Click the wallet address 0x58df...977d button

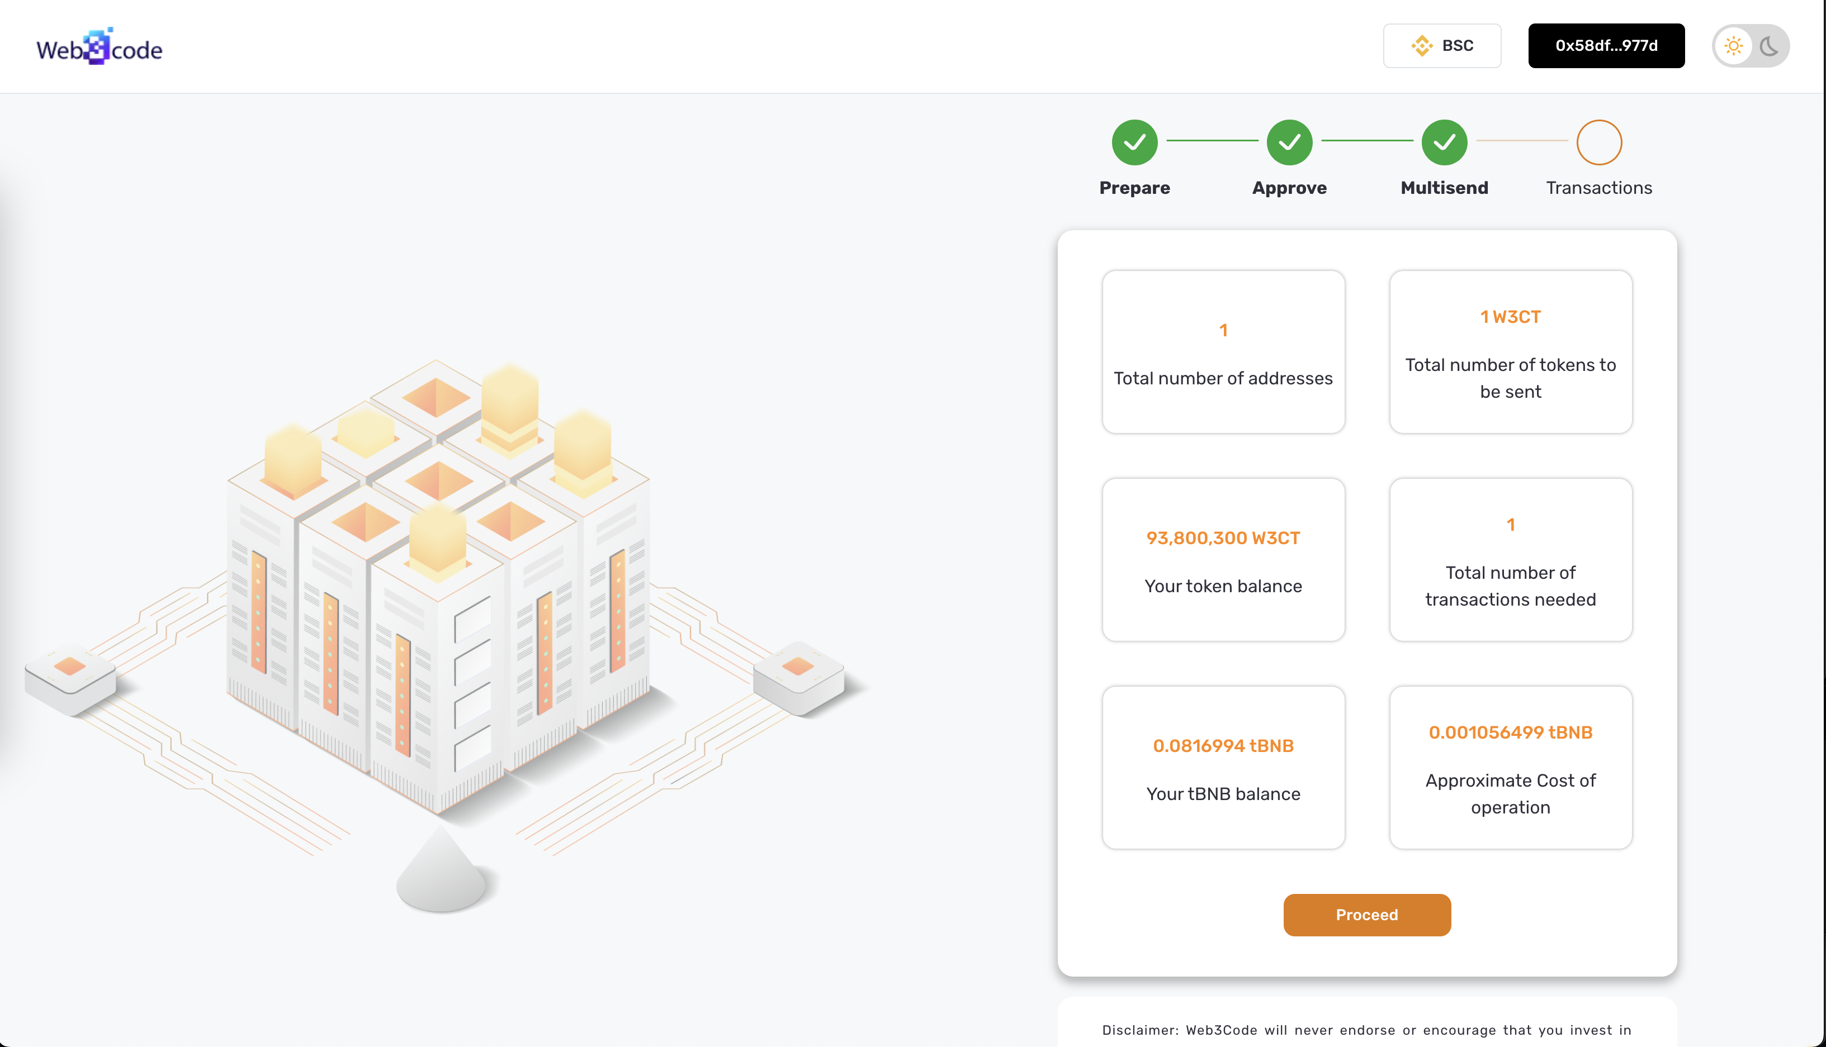1606,45
